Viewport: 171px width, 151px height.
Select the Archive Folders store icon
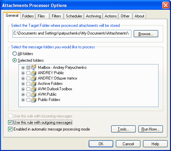(34, 84)
